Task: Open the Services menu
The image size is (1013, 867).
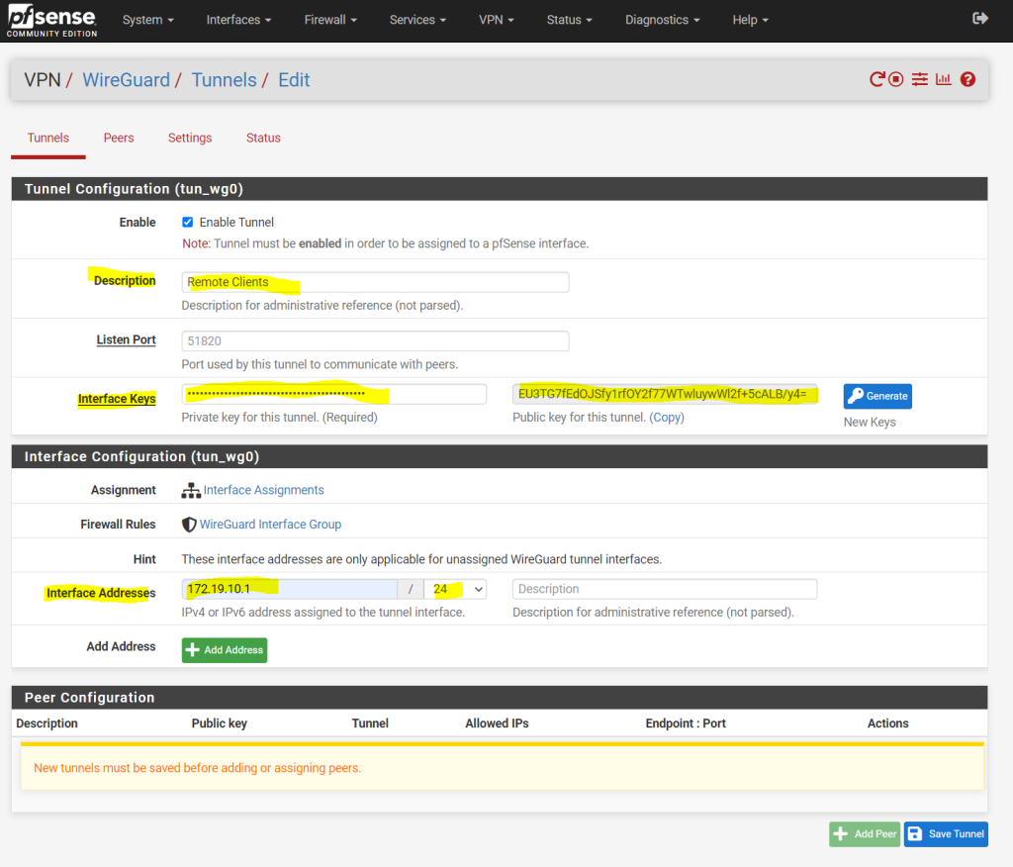Action: [x=417, y=20]
